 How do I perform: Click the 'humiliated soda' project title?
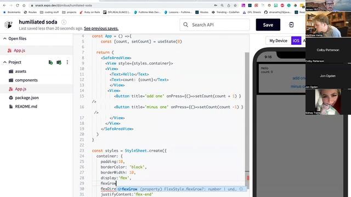(38, 22)
